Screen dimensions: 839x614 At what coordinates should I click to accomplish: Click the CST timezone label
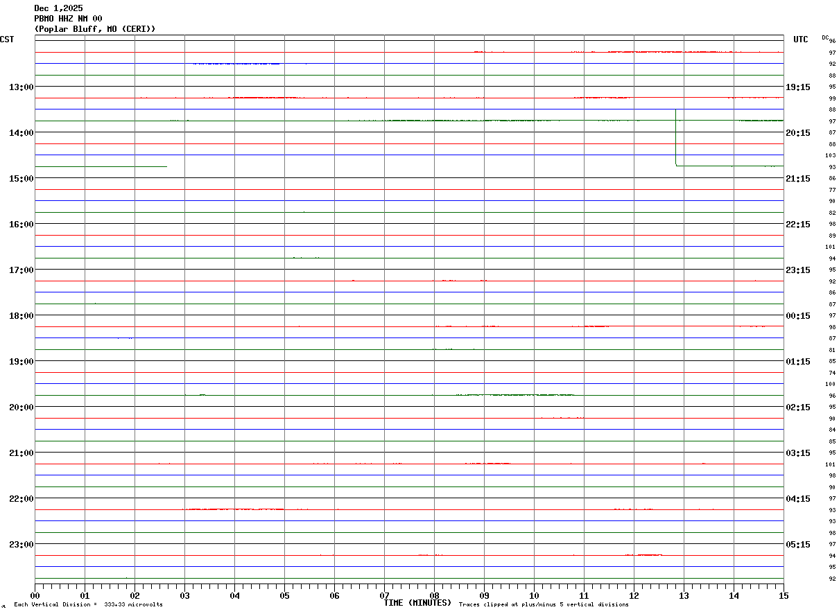coord(7,40)
